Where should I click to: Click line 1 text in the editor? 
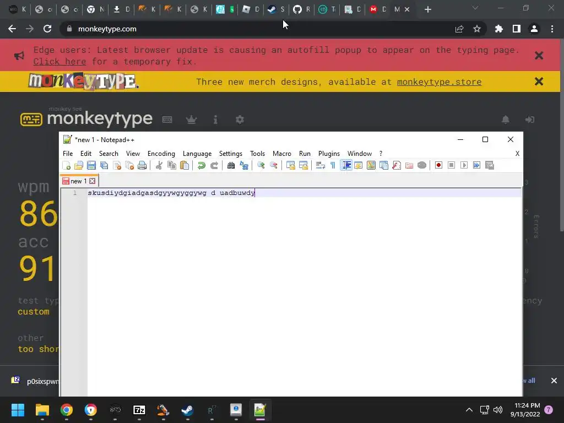[171, 193]
